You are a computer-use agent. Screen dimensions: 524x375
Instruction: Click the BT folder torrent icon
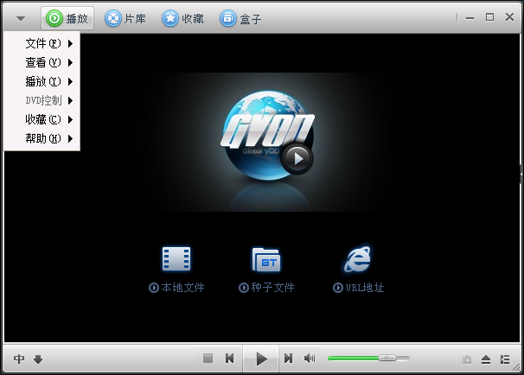[x=266, y=259]
